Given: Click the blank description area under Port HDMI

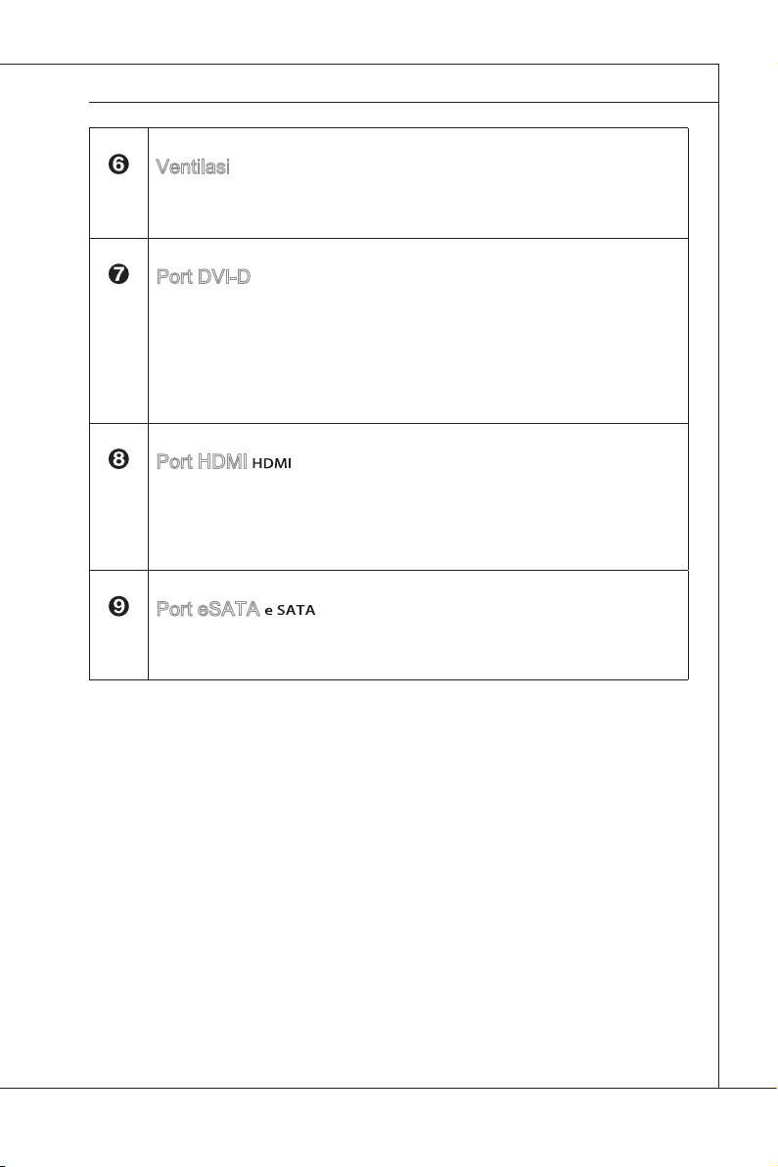Looking at the screenshot, I should 418,521.
